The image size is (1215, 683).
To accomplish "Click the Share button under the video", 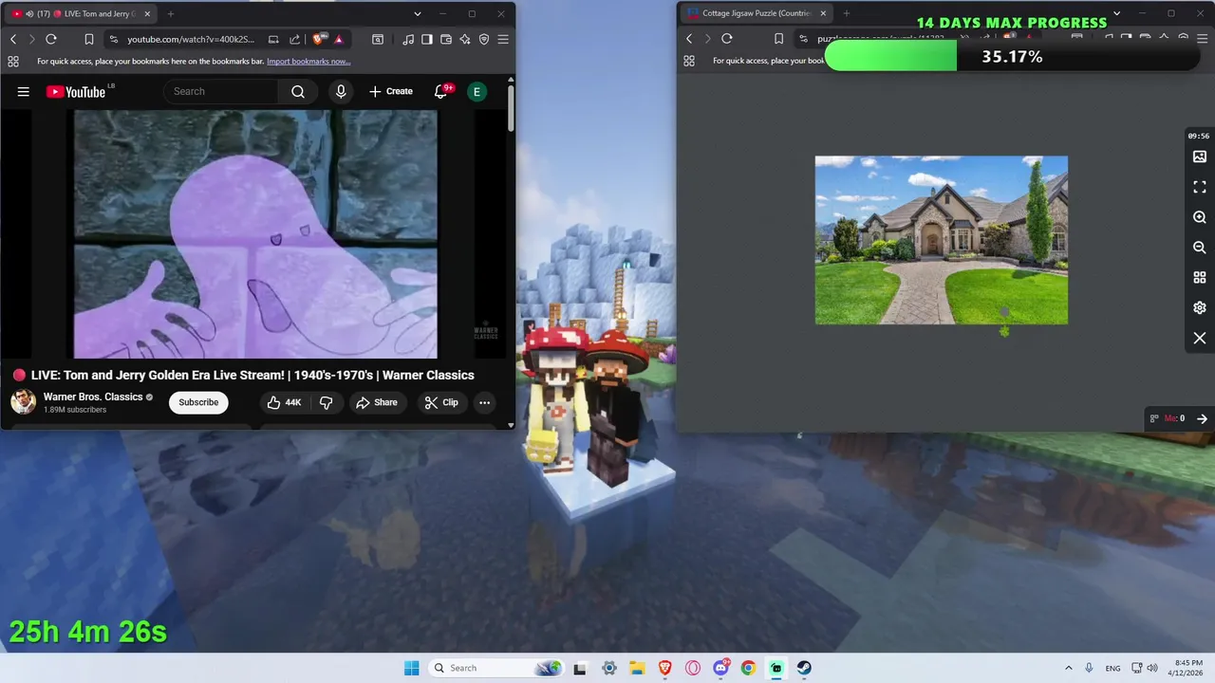I will coord(377,402).
